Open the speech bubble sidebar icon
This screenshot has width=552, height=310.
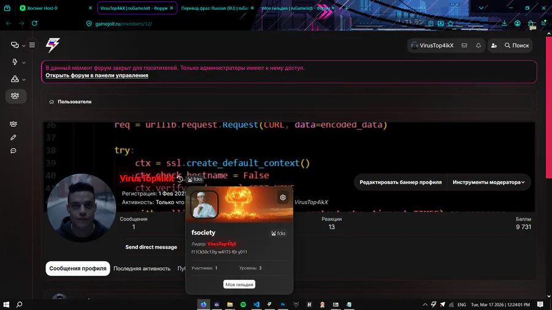pos(13,151)
